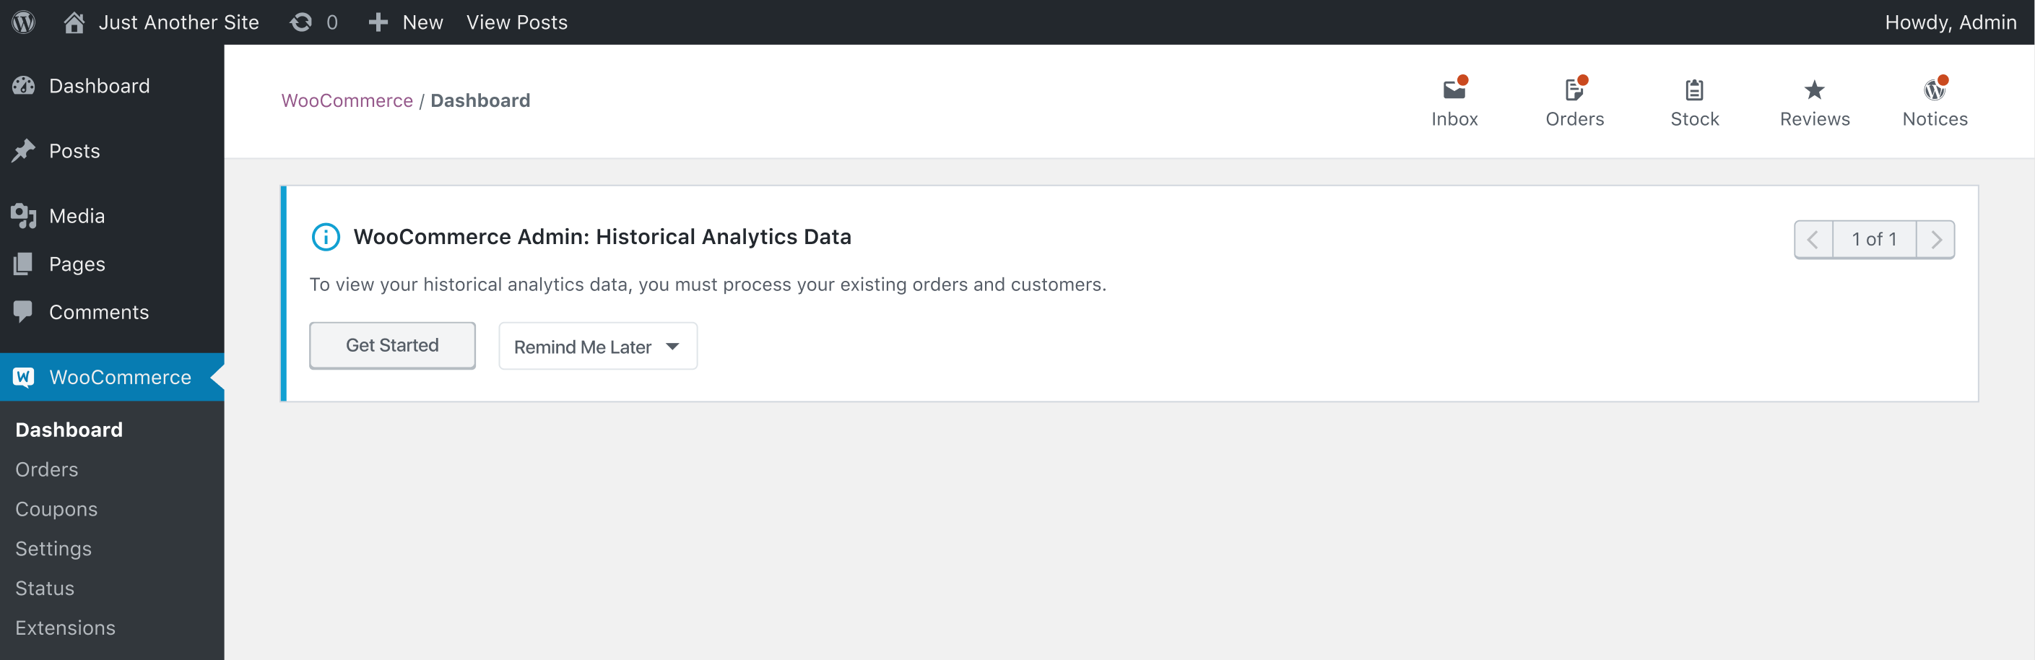This screenshot has height=660, width=2035.
Task: Select the Comments icon in the sidebar
Action: point(24,311)
